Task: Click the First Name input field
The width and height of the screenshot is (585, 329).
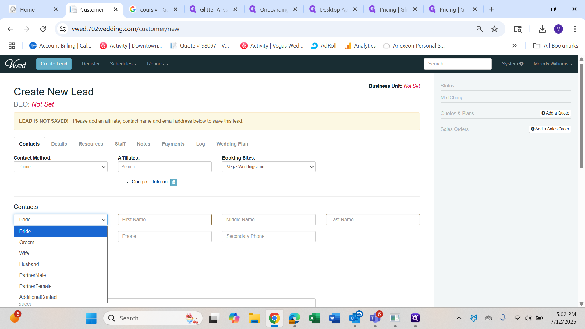Action: pos(165,220)
